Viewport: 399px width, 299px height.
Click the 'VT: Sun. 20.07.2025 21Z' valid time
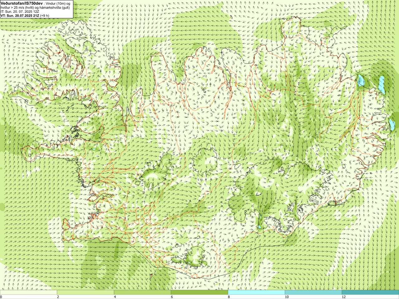[x=20, y=16]
